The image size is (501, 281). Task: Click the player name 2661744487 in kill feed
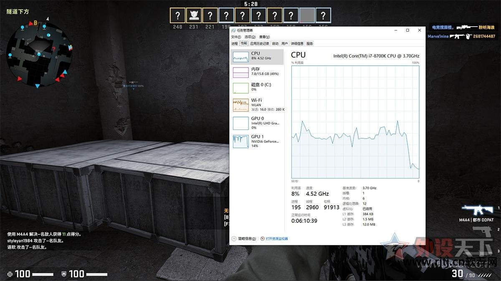tap(483, 36)
